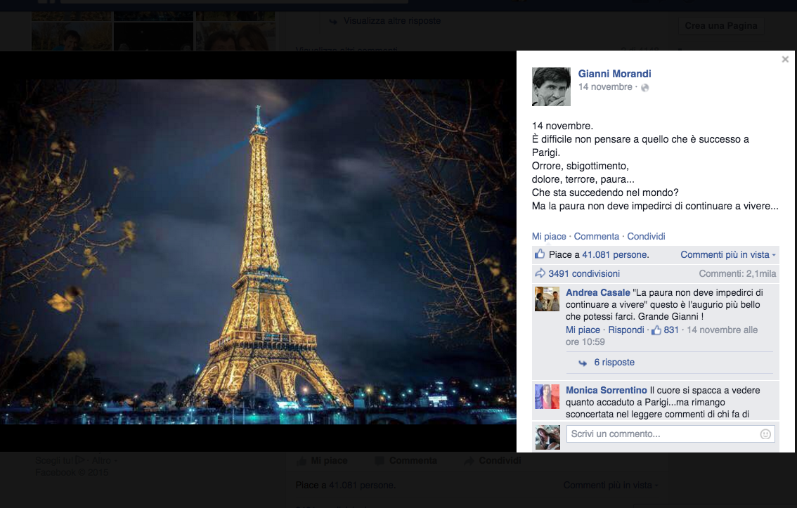Image resolution: width=797 pixels, height=508 pixels.
Task: Click the globe privacy icon near '14 novembre'
Action: 644,87
